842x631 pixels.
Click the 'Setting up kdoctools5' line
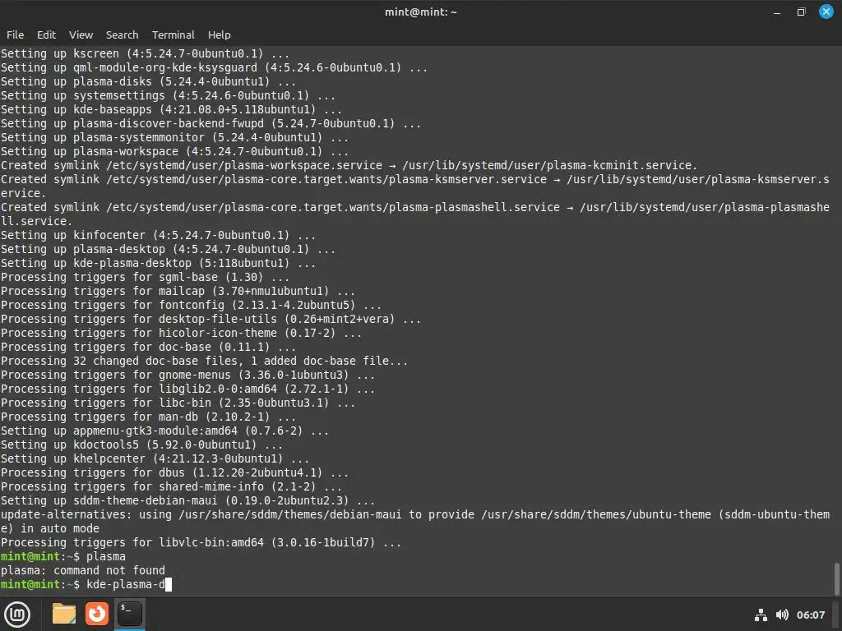[141, 444]
